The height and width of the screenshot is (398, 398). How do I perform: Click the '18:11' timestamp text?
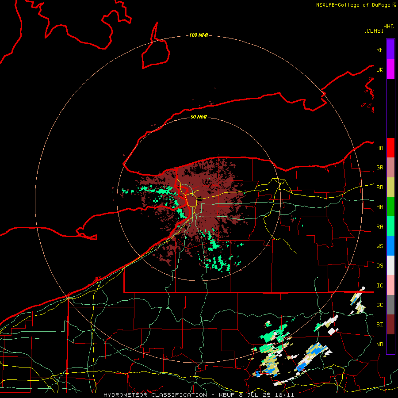pos(284,395)
